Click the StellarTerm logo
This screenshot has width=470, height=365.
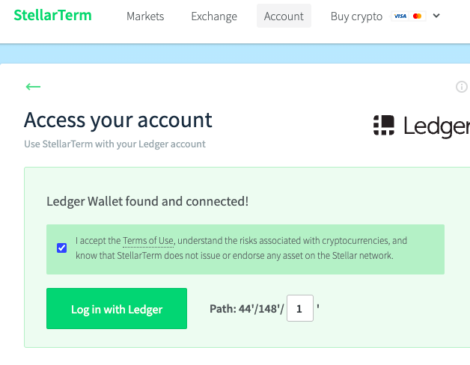(52, 15)
